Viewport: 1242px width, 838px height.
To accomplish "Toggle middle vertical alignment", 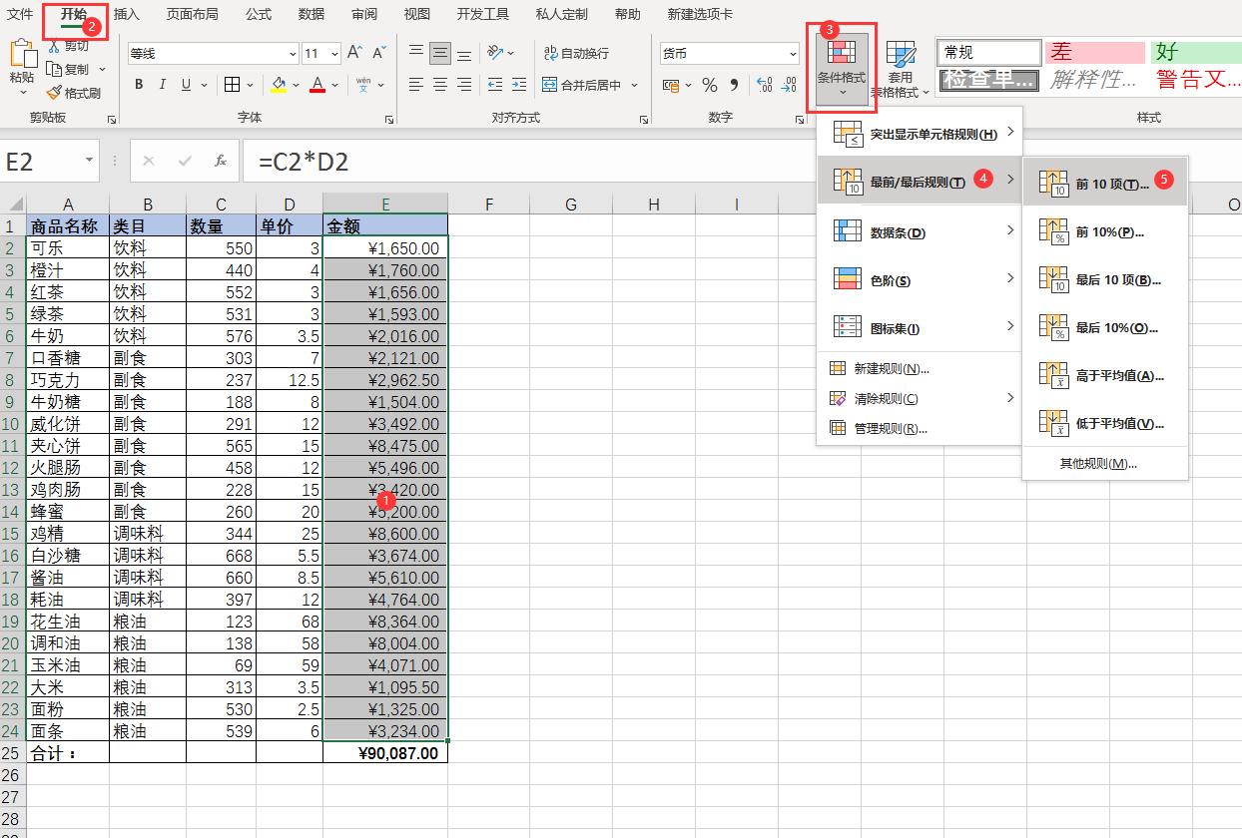I will (x=440, y=53).
